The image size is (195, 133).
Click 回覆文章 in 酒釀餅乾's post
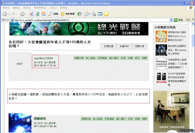86,119
